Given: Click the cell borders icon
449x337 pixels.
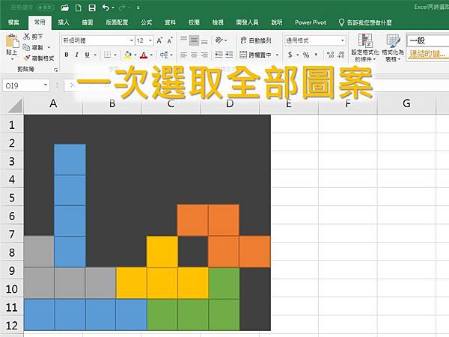Looking at the screenshot, I should [x=107, y=55].
